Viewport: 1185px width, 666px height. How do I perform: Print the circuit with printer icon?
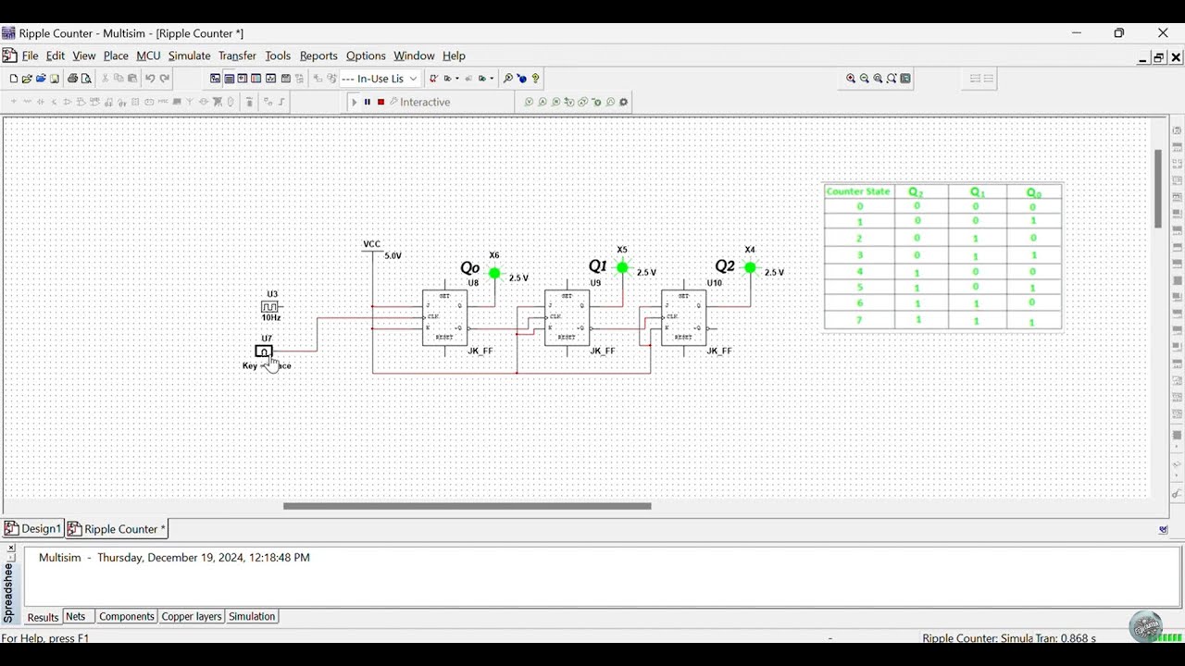pyautogui.click(x=72, y=79)
